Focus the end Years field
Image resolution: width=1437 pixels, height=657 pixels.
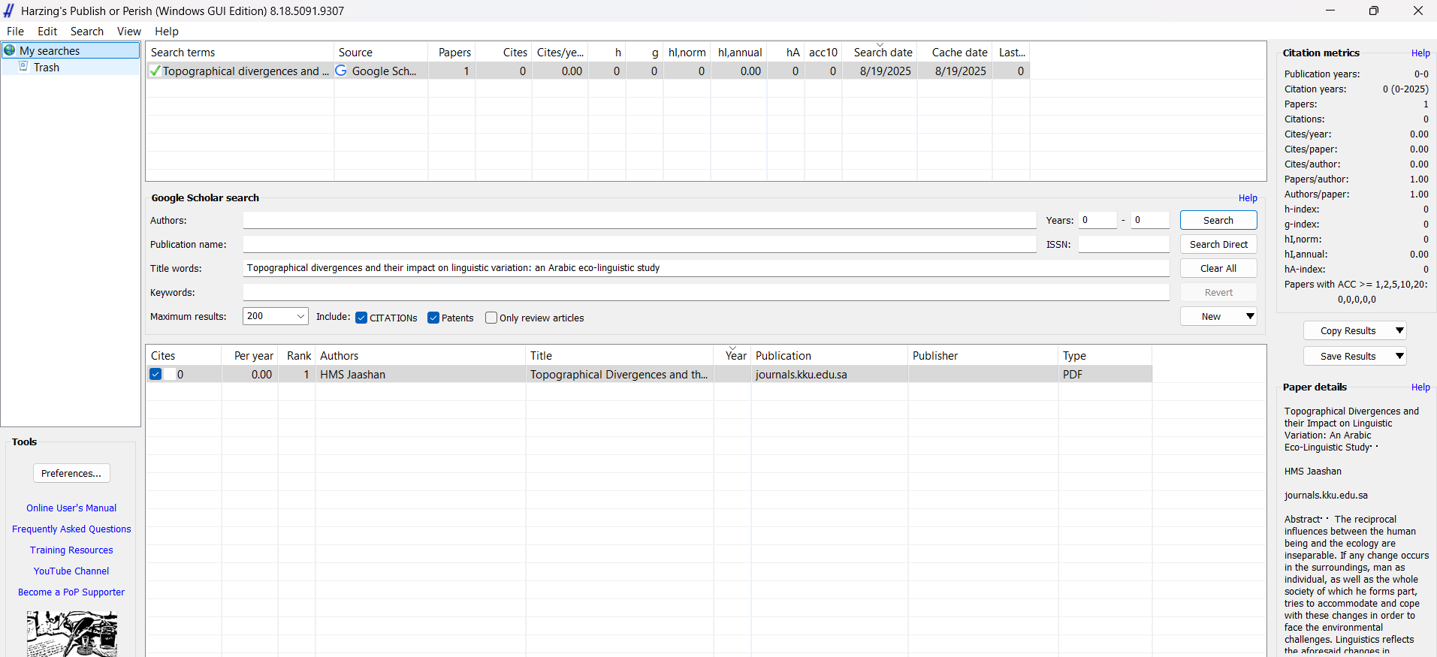point(1150,220)
